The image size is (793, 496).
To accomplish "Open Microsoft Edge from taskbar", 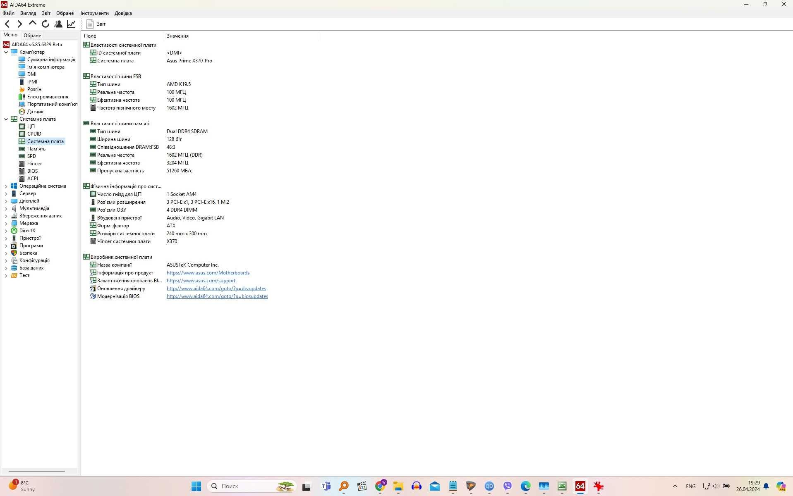I will click(525, 486).
